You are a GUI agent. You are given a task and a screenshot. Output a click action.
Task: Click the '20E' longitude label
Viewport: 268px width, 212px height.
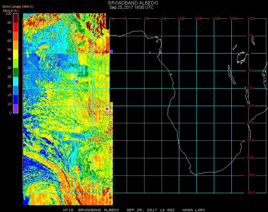pyautogui.click(x=198, y=19)
